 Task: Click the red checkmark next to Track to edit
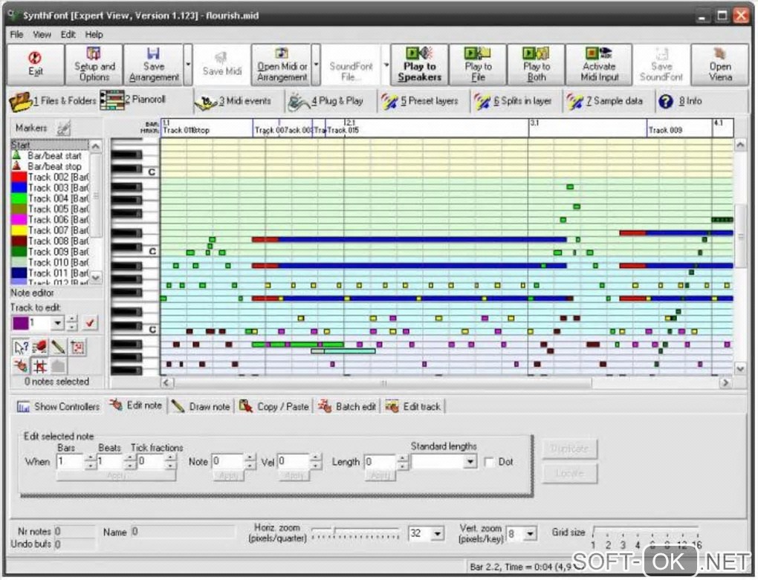[90, 322]
